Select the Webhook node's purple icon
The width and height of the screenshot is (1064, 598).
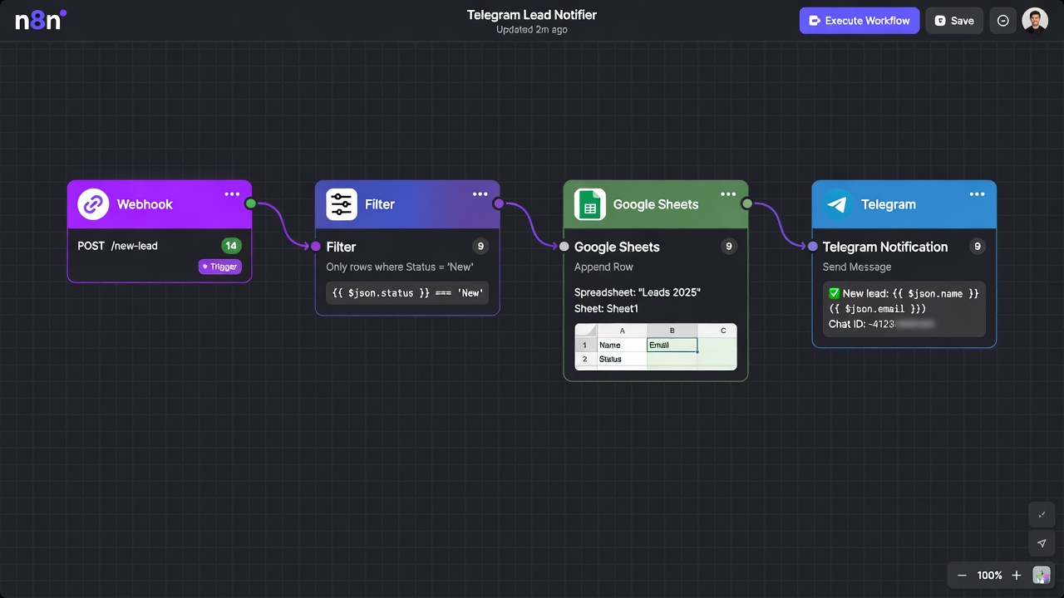pos(92,203)
